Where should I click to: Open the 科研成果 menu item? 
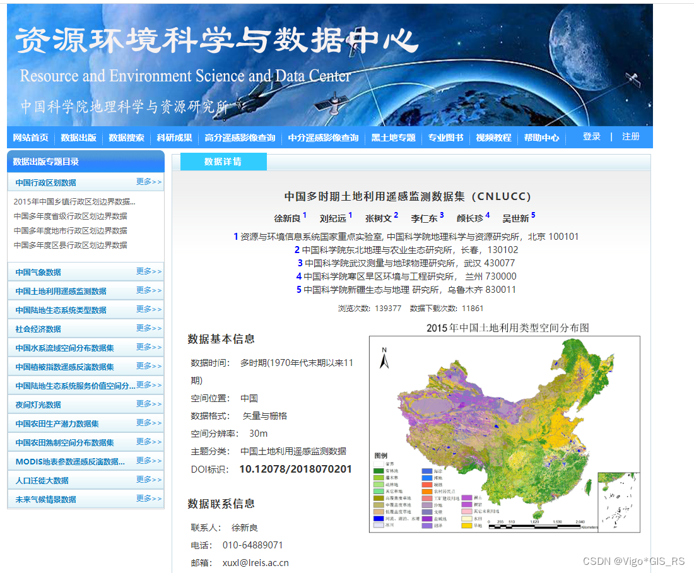point(174,138)
